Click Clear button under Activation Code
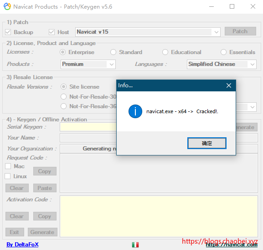The width and height of the screenshot is (263, 250). click(17, 216)
